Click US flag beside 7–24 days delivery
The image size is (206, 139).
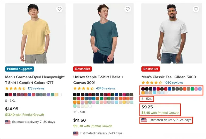[x=144, y=120]
